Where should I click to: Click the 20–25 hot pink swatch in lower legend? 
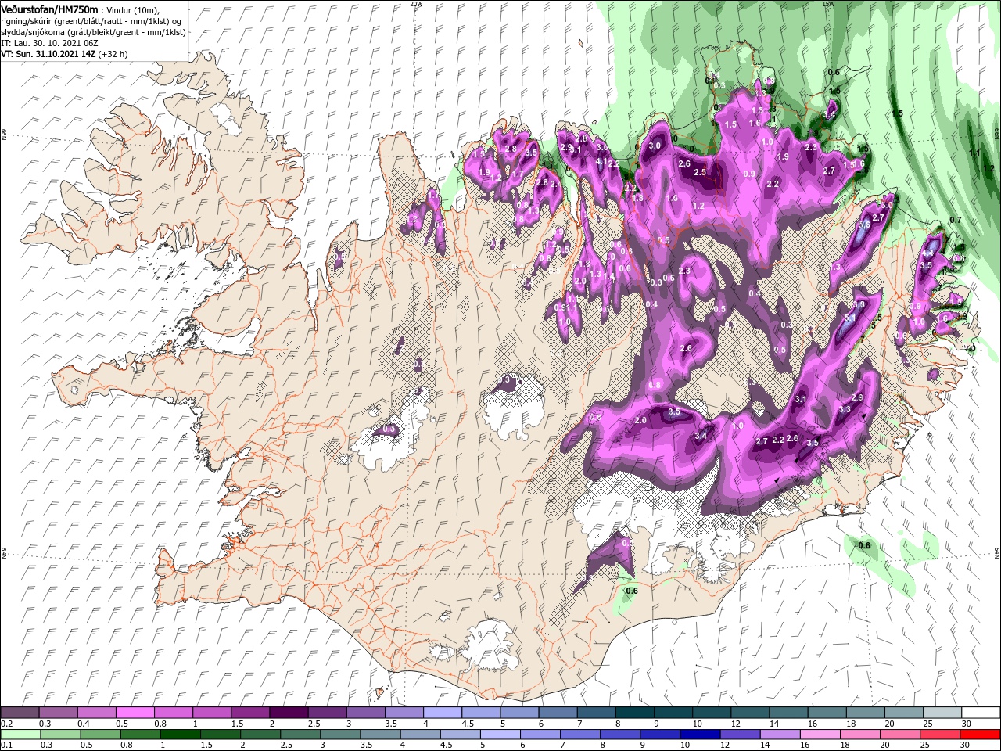[x=900, y=735]
